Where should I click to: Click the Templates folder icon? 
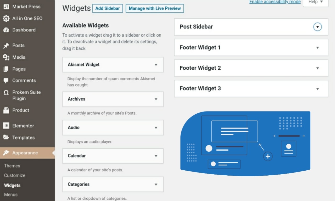(6, 137)
